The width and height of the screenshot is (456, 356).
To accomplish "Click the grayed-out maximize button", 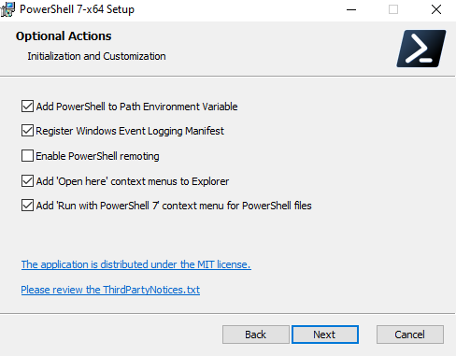I will click(x=393, y=9).
